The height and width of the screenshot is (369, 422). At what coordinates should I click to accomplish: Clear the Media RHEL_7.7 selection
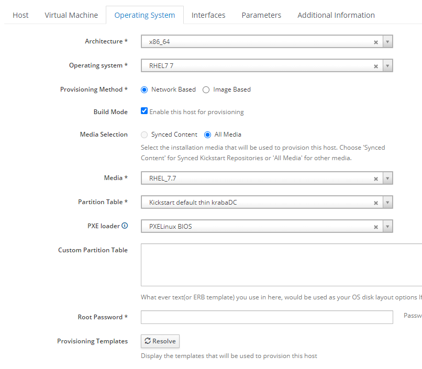tap(376, 179)
